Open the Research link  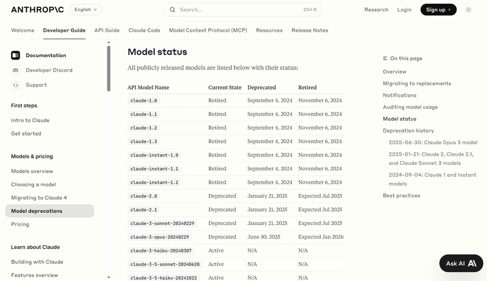click(x=376, y=10)
